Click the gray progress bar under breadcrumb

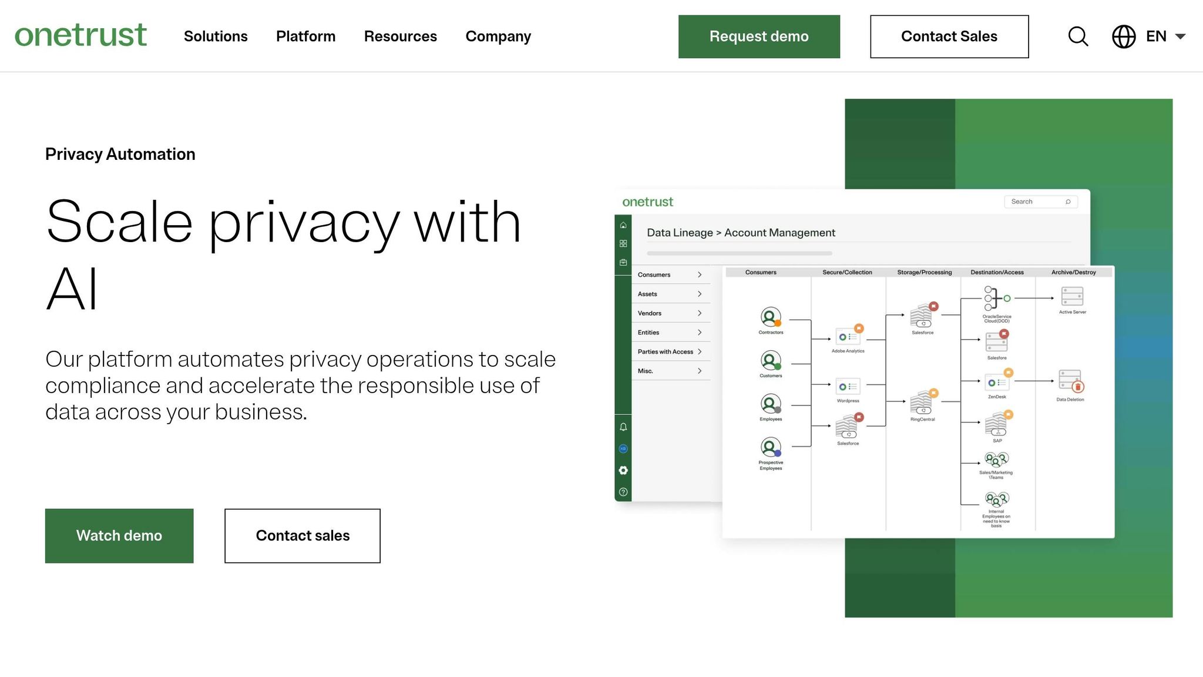tap(740, 253)
